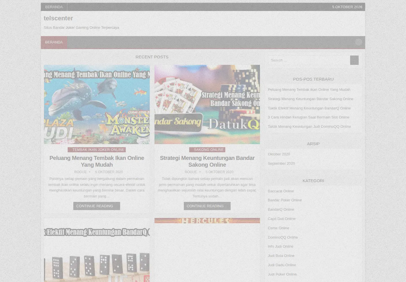Open the telscenter site title link
This screenshot has height=282, width=406.
58,18
